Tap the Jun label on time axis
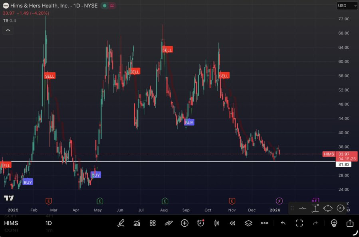Viewport: 359px width, 237px height. (120, 210)
